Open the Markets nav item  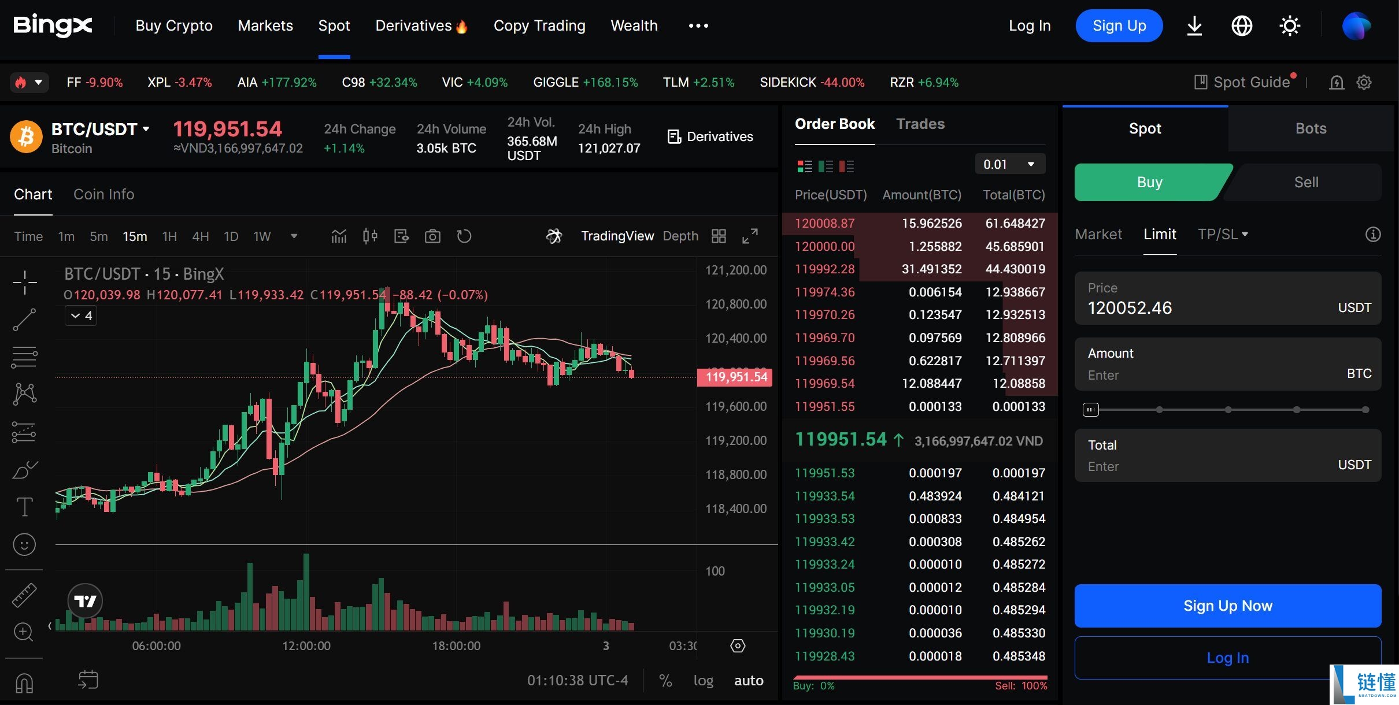(x=265, y=25)
